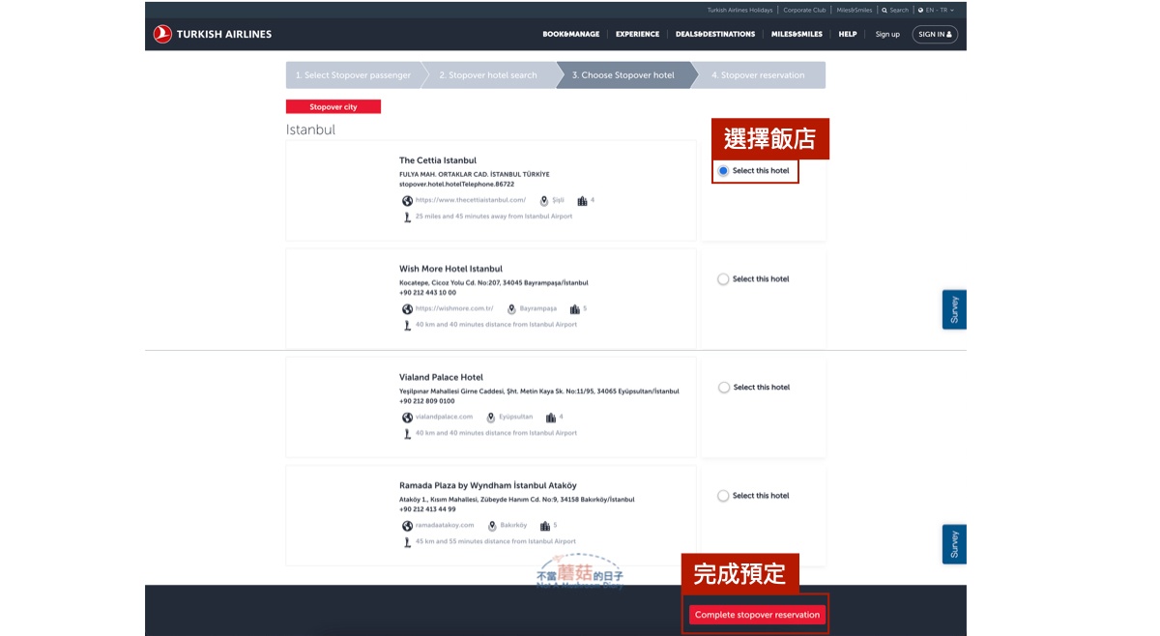Select Wish More Hotel Istanbul radio button
This screenshot has width=1160, height=636.
tap(723, 279)
